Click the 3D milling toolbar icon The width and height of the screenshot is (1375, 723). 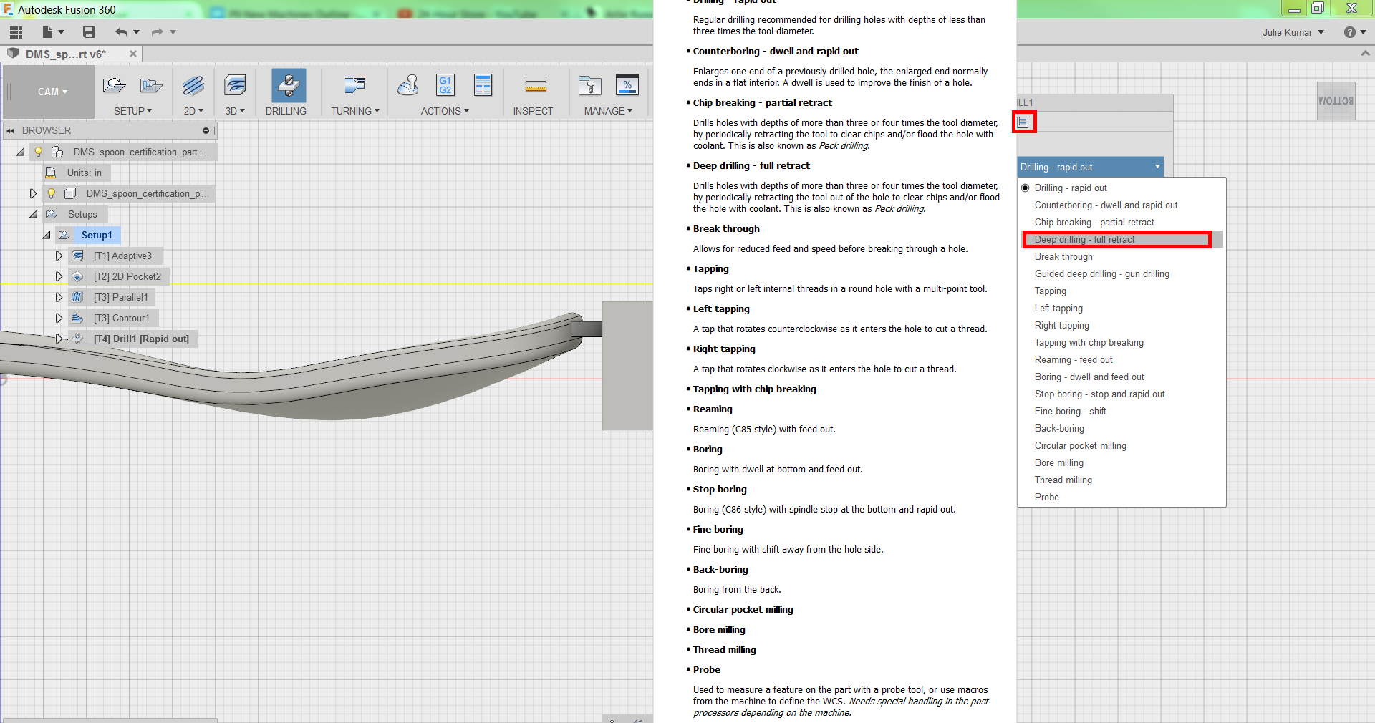(235, 86)
